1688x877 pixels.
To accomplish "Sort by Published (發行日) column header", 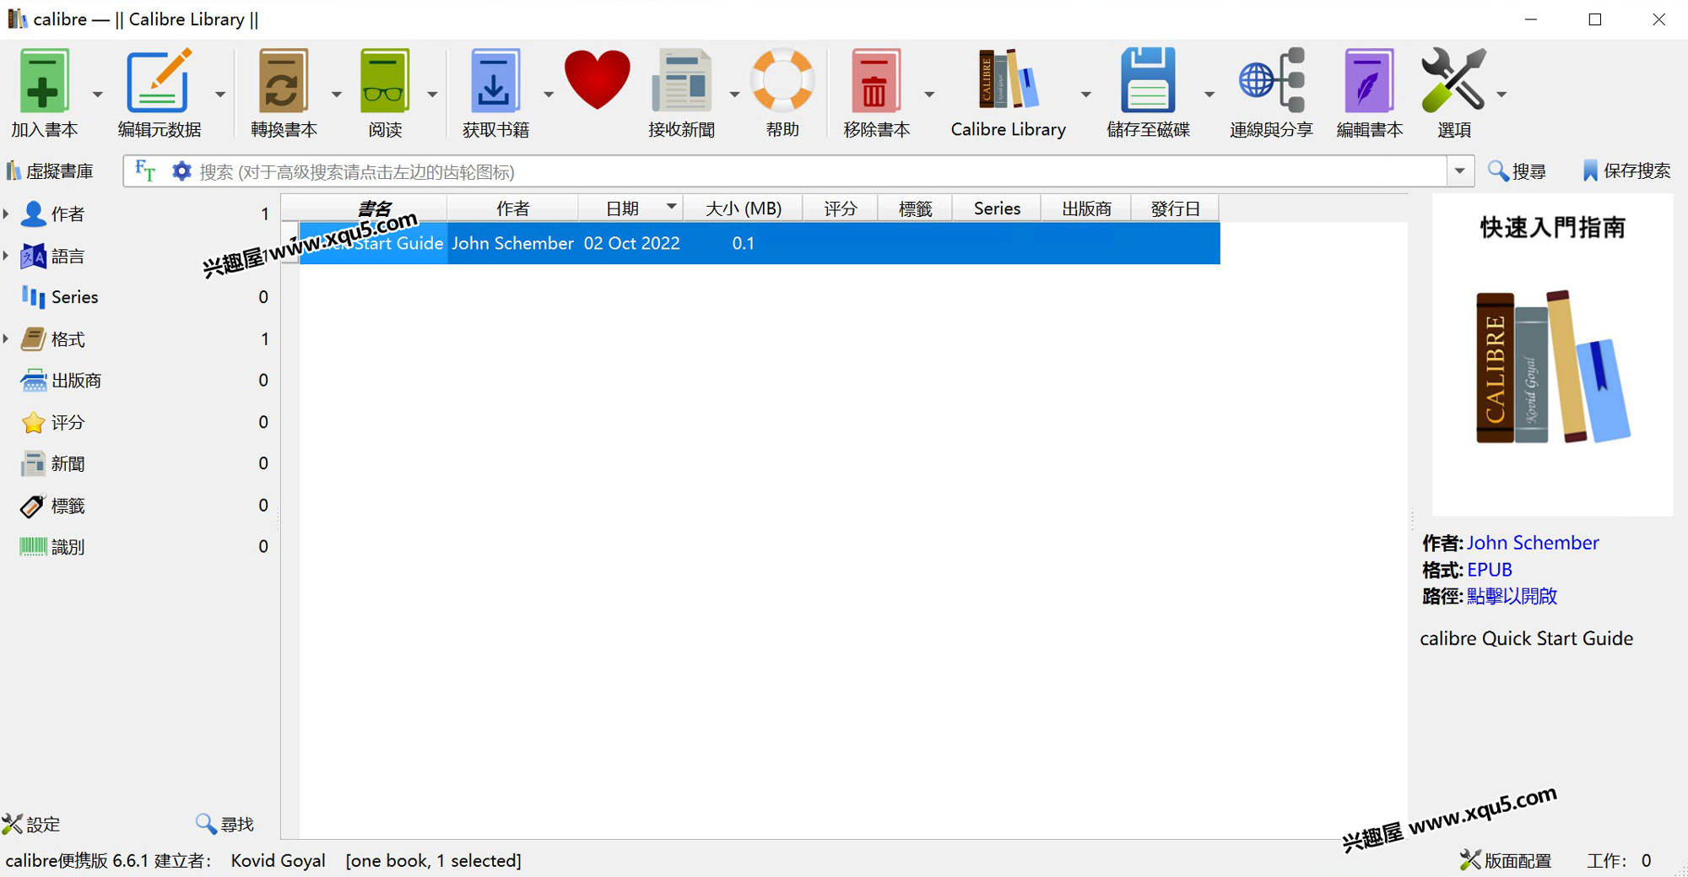I will 1175,208.
